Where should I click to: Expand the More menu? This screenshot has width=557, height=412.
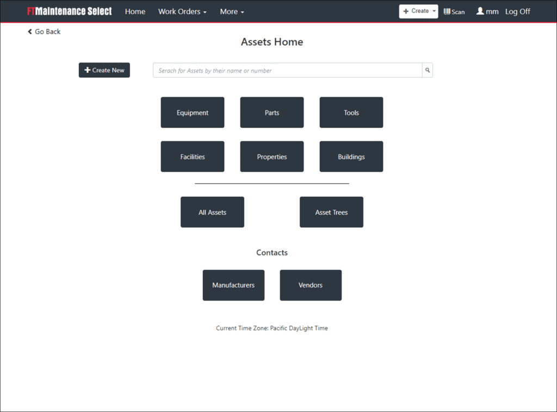click(x=232, y=11)
